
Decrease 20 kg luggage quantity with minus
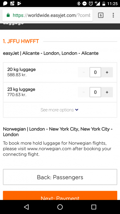(84, 72)
